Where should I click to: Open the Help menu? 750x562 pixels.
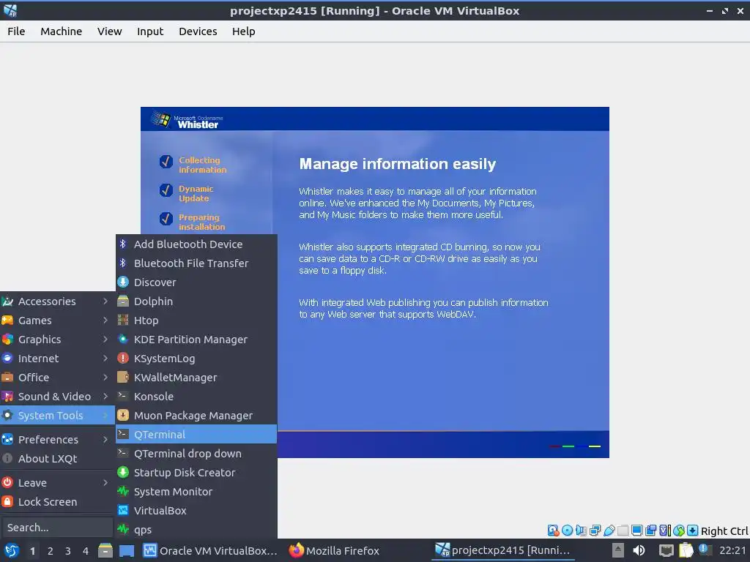coord(243,31)
